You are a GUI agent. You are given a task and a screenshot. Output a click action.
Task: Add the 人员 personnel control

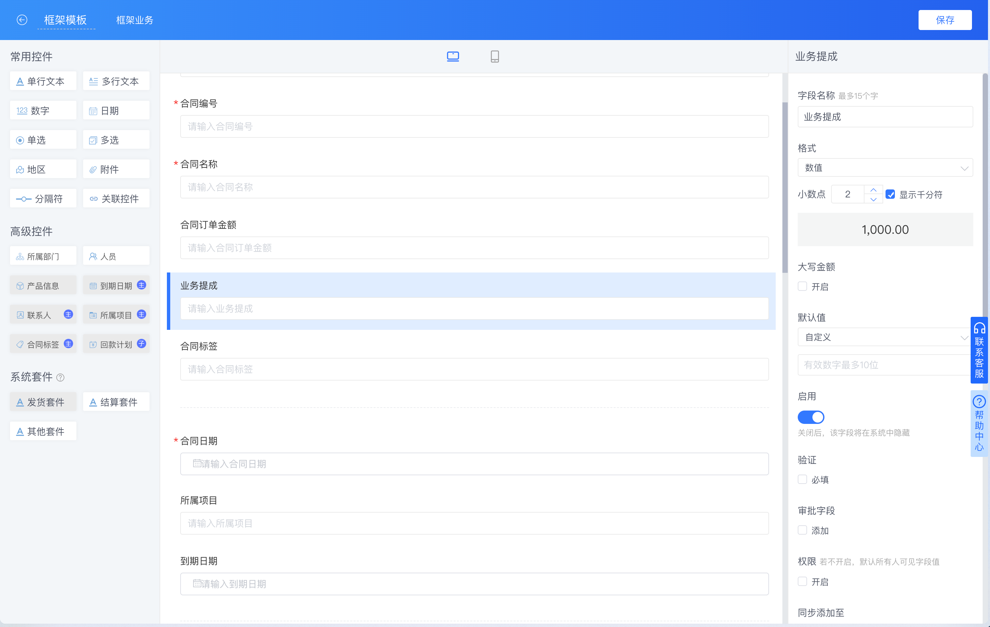(116, 256)
